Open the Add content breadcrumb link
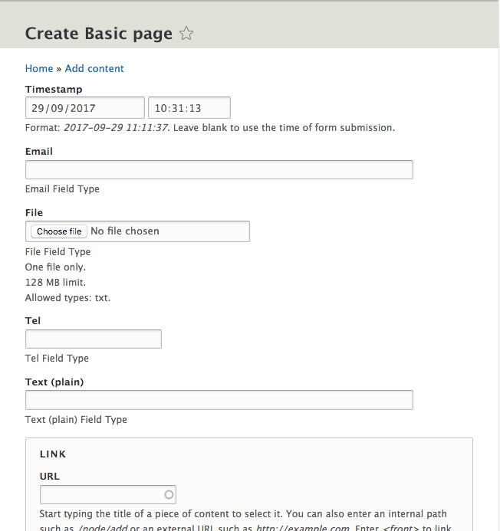Image resolution: width=500 pixels, height=531 pixels. [94, 68]
